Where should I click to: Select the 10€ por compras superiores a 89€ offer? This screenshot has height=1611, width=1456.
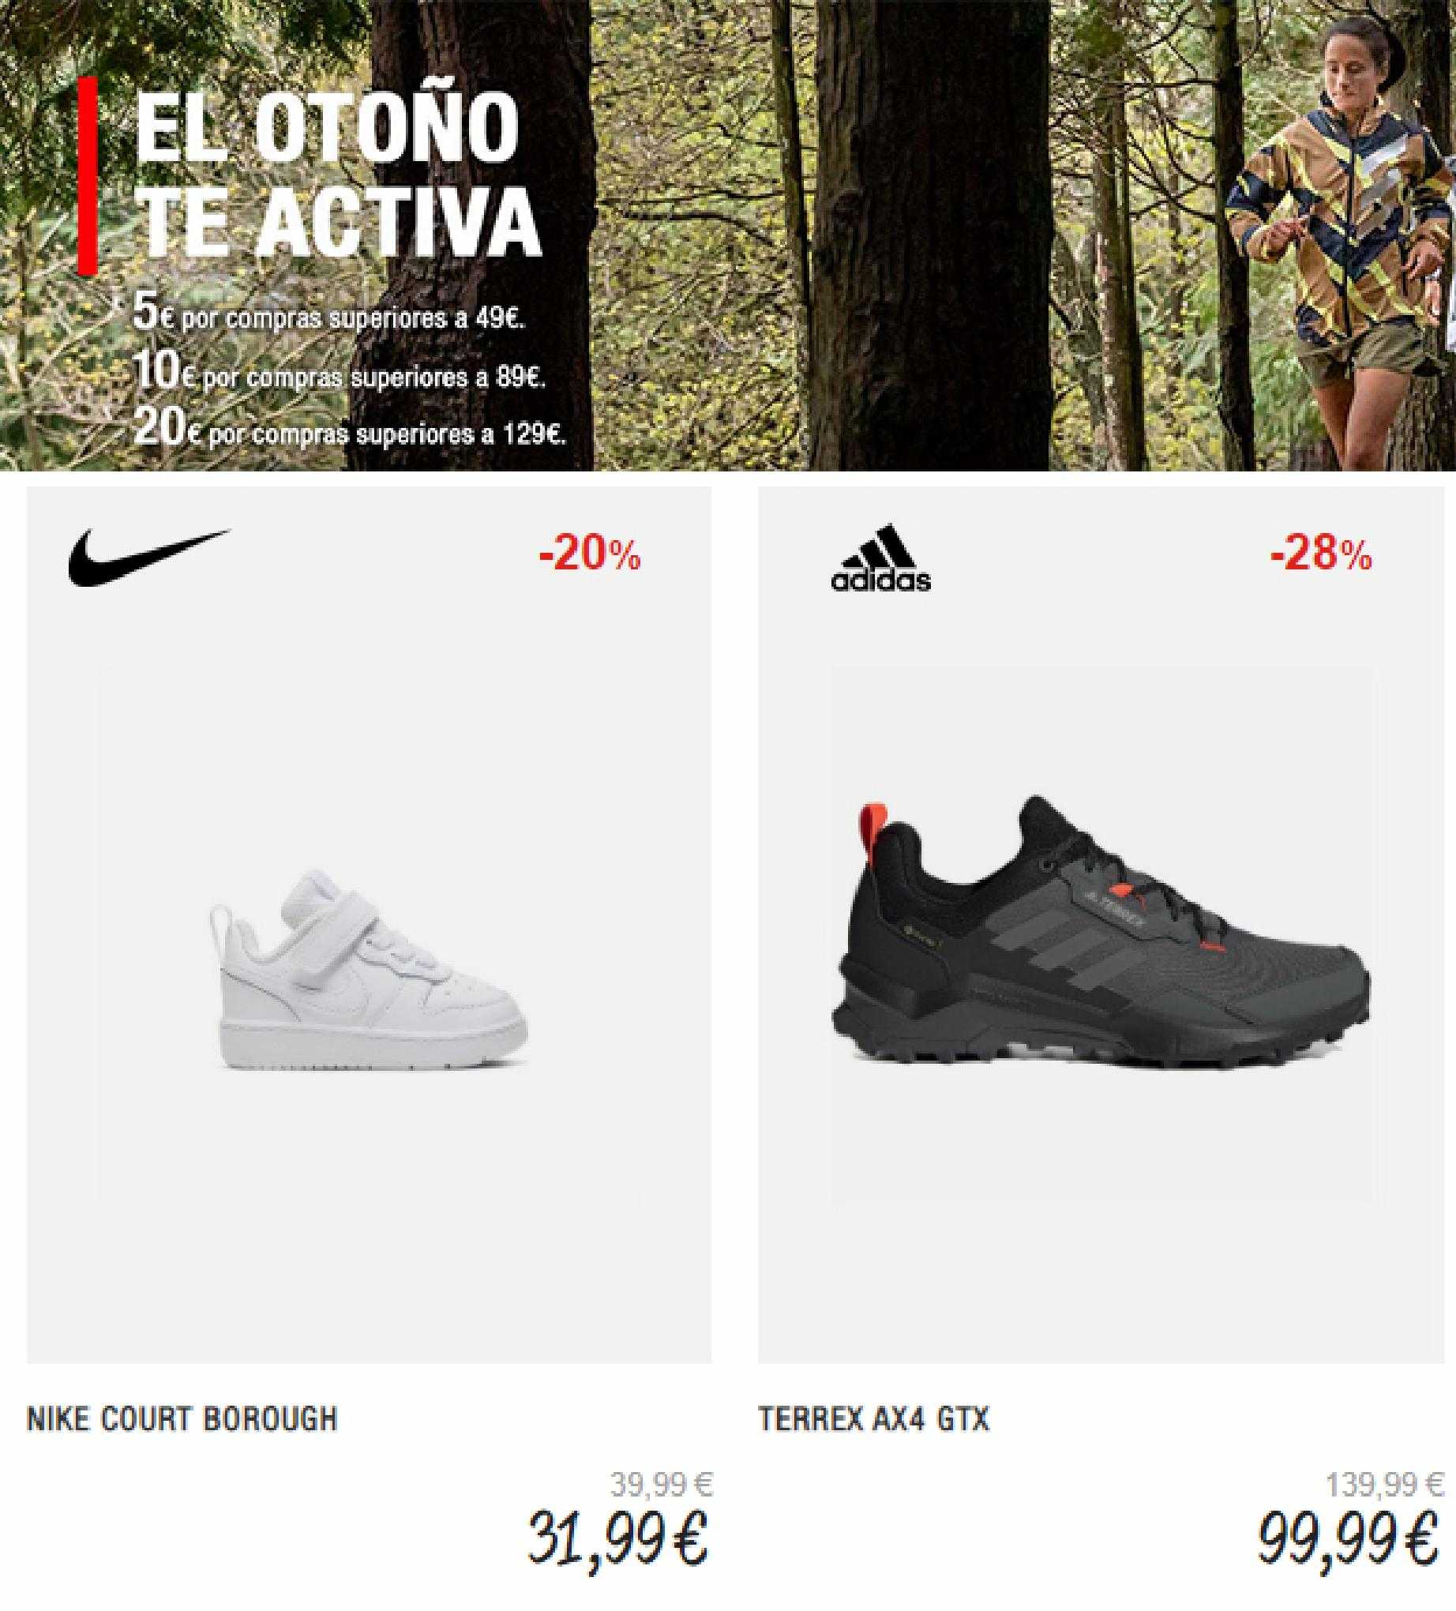point(340,375)
